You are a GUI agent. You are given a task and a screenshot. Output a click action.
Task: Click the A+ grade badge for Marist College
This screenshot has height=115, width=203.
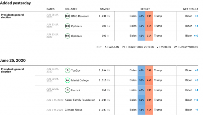[x=68, y=80]
